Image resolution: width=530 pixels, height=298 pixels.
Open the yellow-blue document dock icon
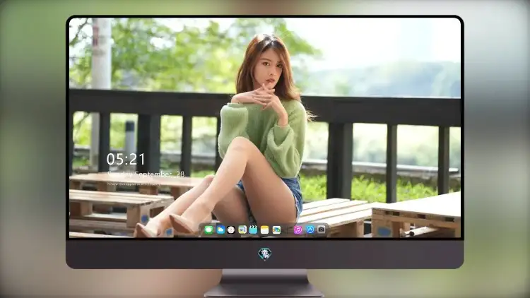tap(242, 230)
